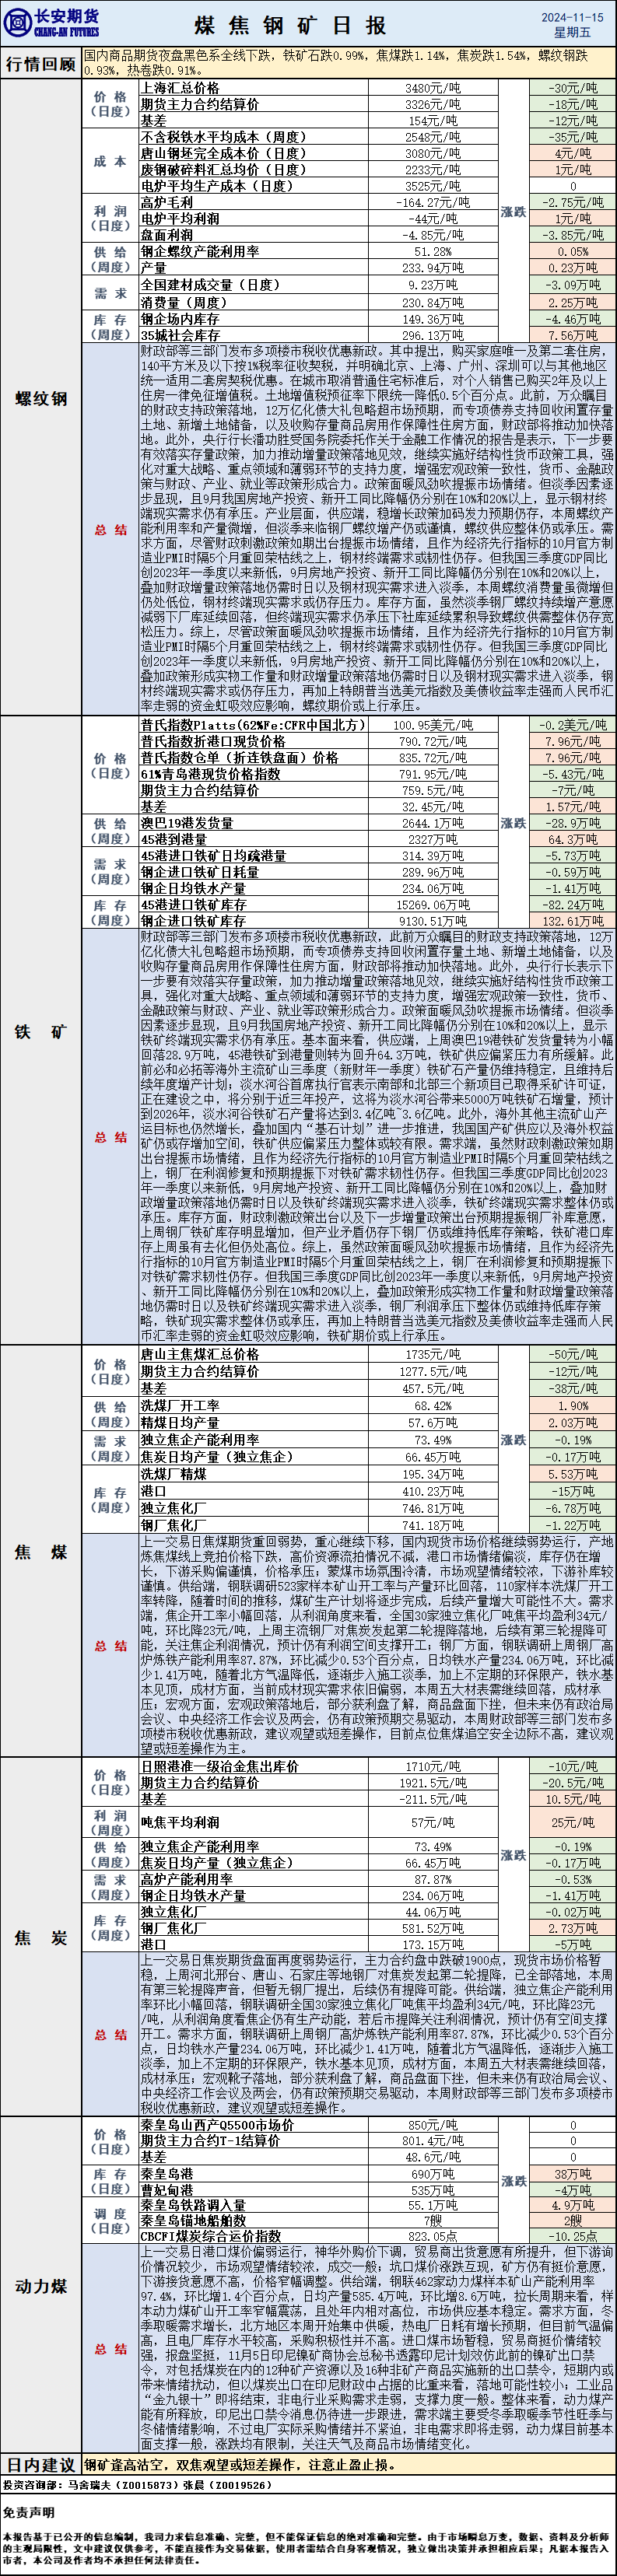This screenshot has width=617, height=2576.
Task: Click the 焦炭 section label
Action: pos(41,1938)
